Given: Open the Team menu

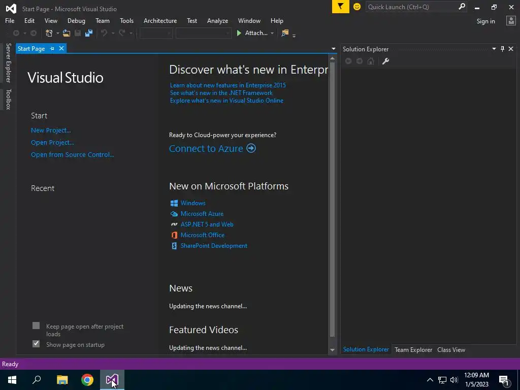Looking at the screenshot, I should coord(103,20).
